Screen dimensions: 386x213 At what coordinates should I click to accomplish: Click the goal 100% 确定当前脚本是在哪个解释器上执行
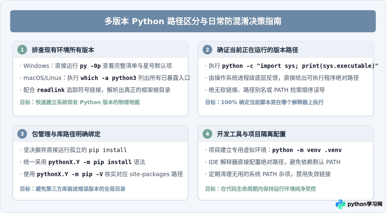coord(264,102)
